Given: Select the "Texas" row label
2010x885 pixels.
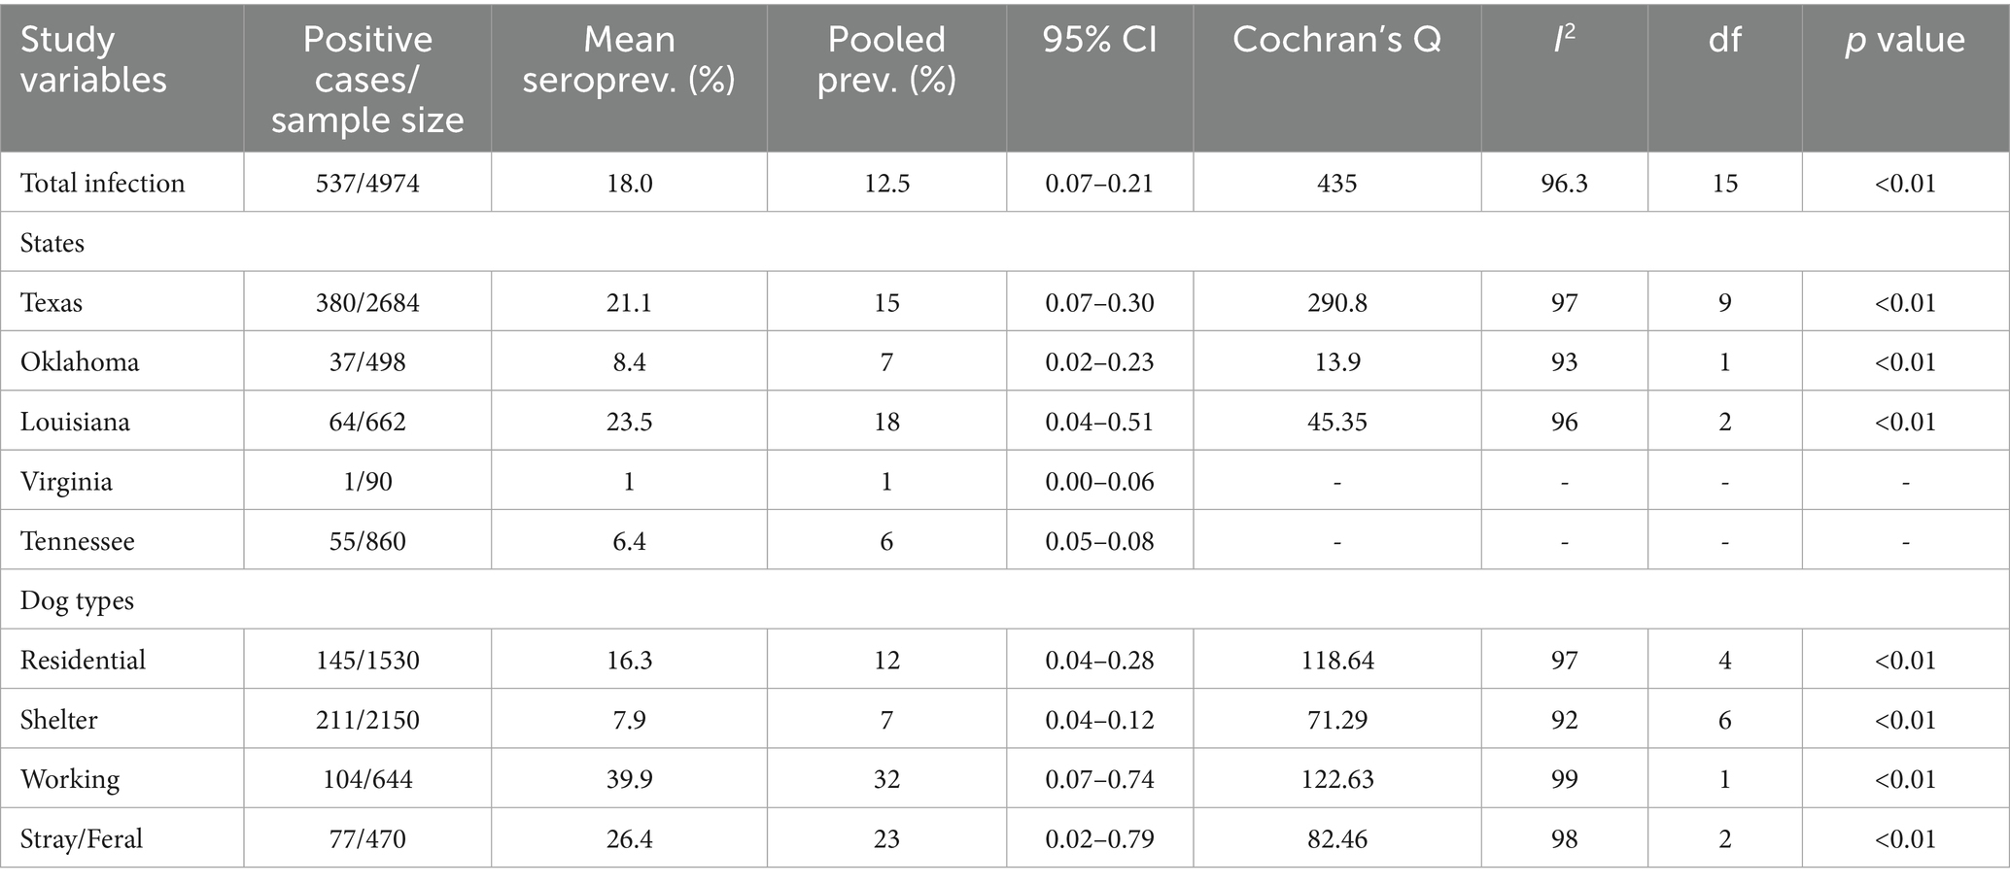Looking at the screenshot, I should pos(52,302).
